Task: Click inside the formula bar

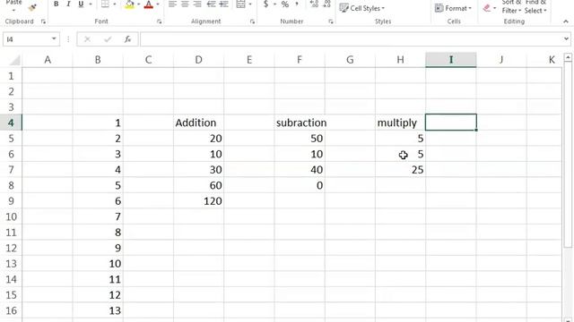Action: click(352, 39)
